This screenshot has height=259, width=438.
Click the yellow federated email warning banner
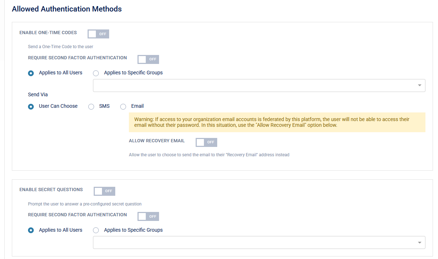click(x=277, y=122)
